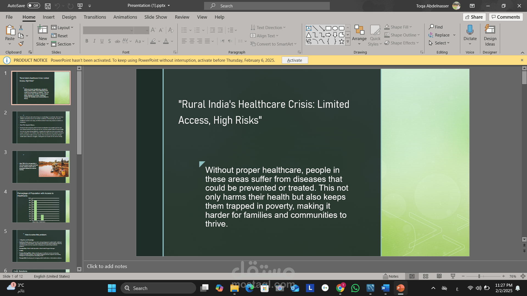Click the Save icon in title bar
This screenshot has height=296, width=527.
coord(48,6)
